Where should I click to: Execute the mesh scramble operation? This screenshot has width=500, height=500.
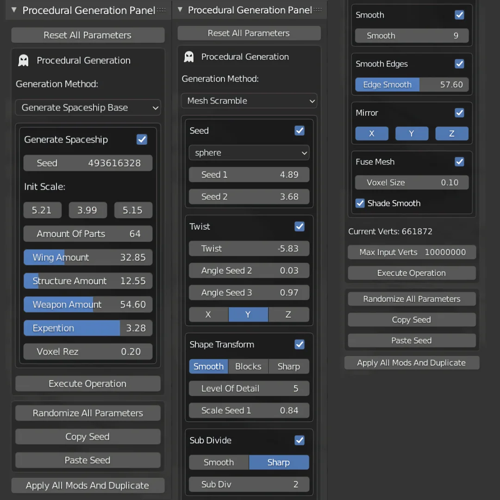tap(412, 273)
